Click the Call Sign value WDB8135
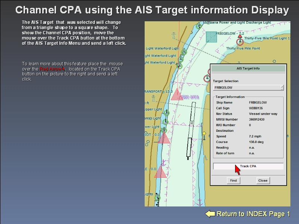This screenshot has height=224, width=299. [x=256, y=108]
